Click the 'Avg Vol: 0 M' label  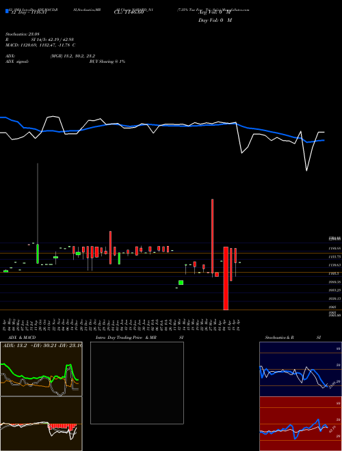[215, 12]
